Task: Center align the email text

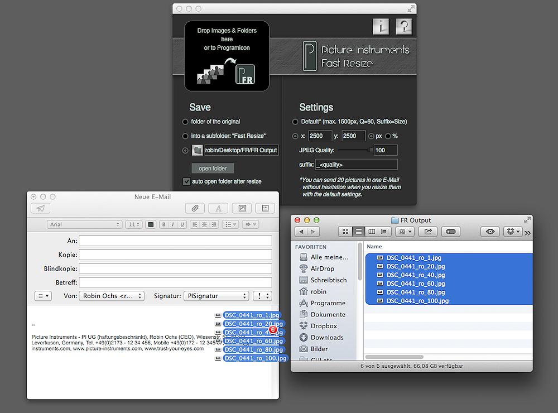Action: pyautogui.click(x=204, y=224)
